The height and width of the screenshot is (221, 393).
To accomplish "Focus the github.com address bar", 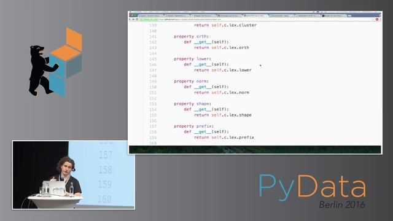I will [x=257, y=19].
